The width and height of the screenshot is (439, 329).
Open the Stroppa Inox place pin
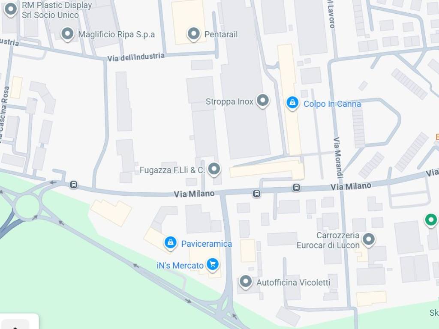[263, 101]
